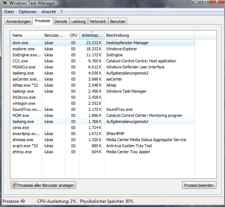Click CPU-Auslastung: 2% in status bar
Image resolution: width=225 pixels, height=207 pixels.
coord(57,201)
